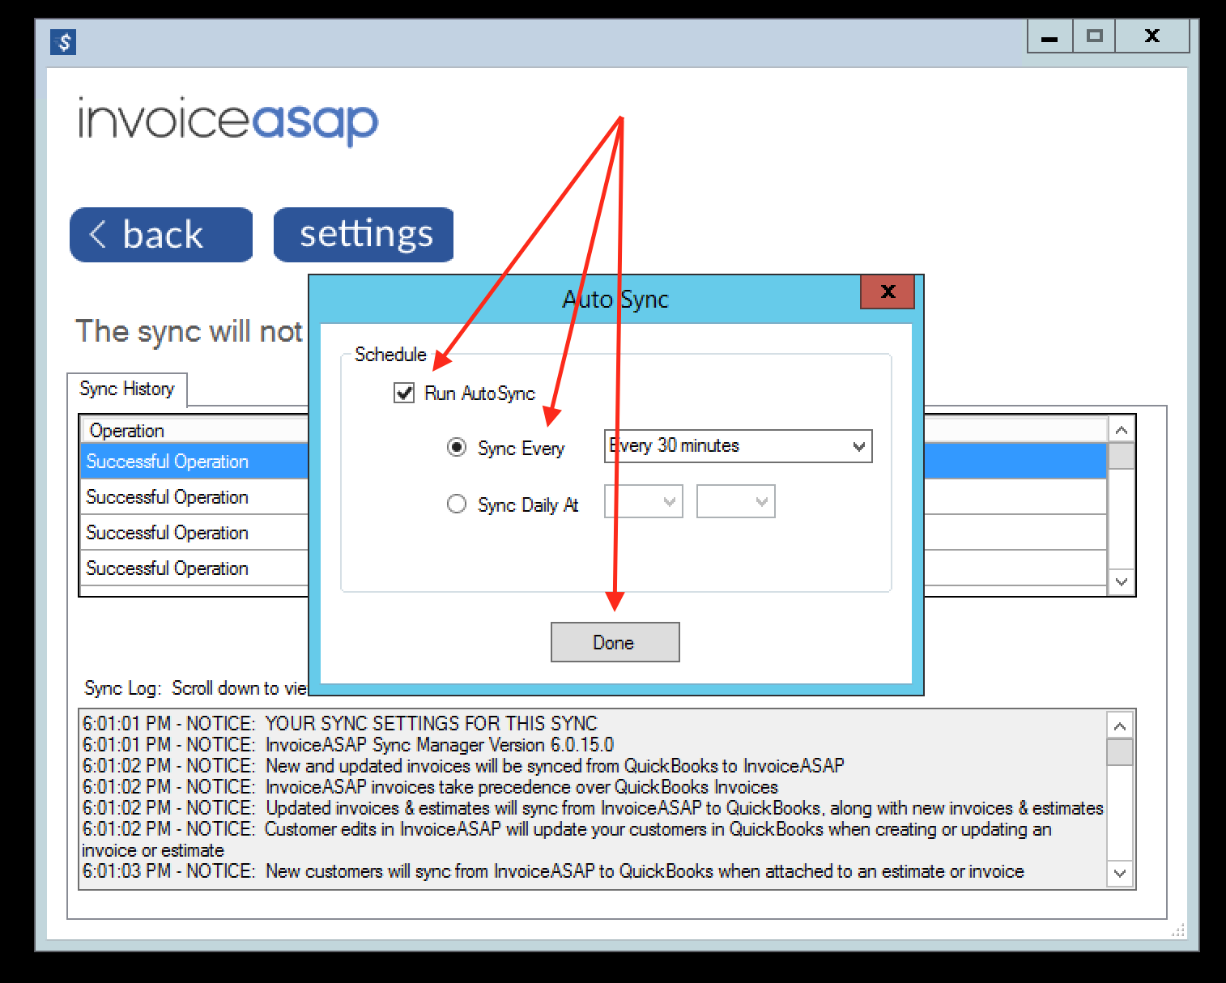Switch to the Sync History tab

pos(127,389)
